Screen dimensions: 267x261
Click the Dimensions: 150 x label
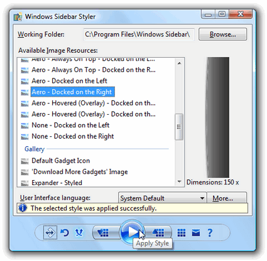tap(212, 182)
